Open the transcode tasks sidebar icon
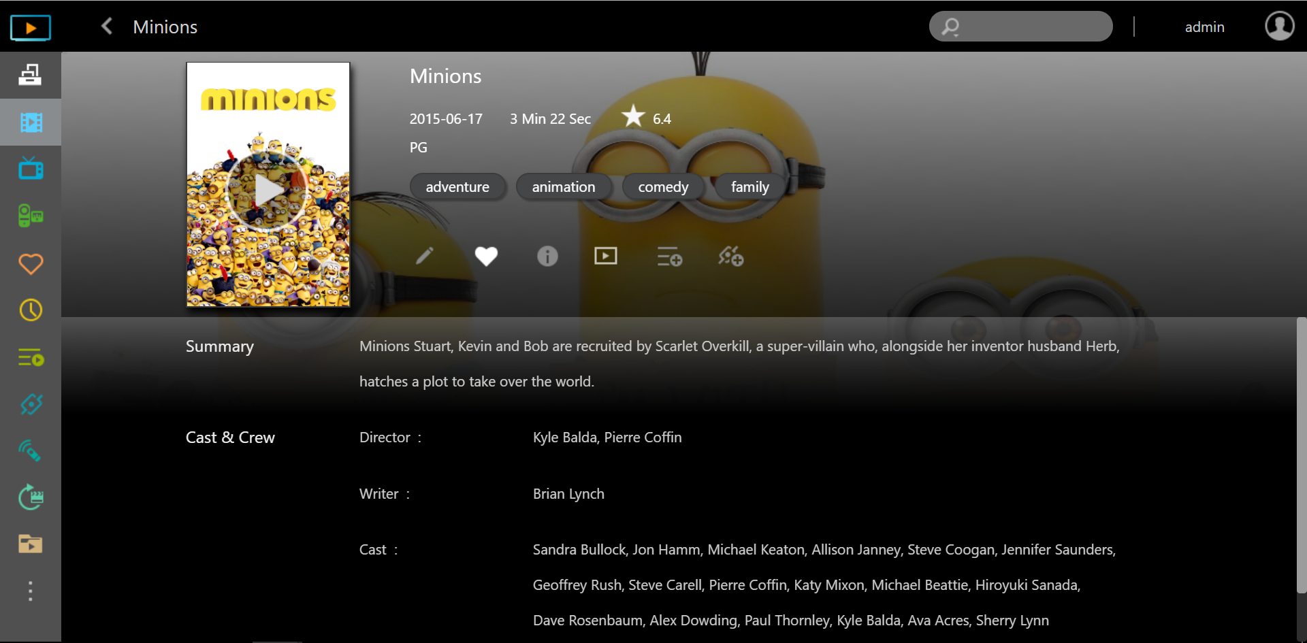This screenshot has height=643, width=1307. tap(31, 497)
